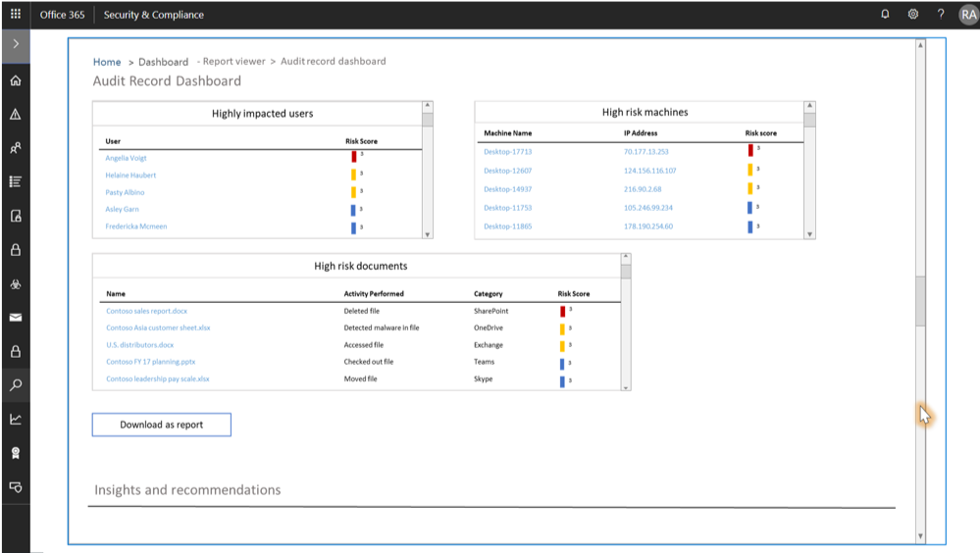Click the Dashboard breadcrumb
980x553 pixels.
[x=163, y=62]
